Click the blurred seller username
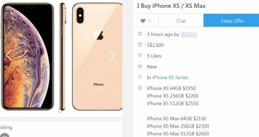The height and width of the screenshot is (137, 259). (189, 35)
